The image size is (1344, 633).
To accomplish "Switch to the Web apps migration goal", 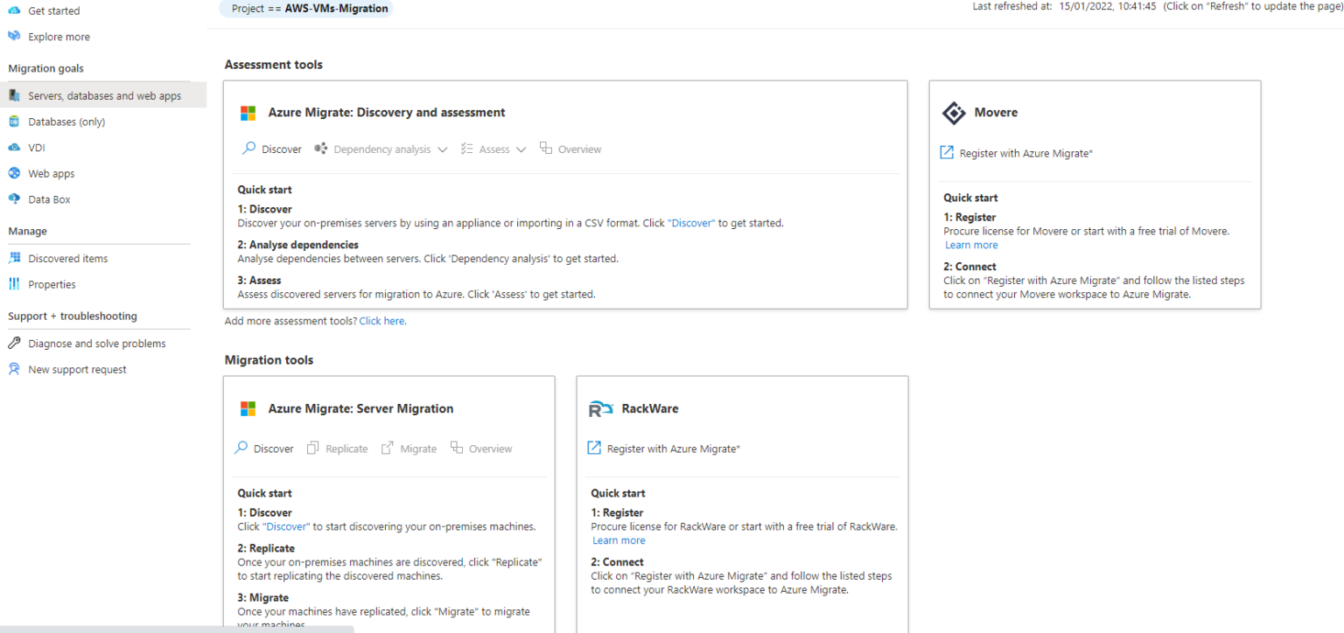I will (x=52, y=172).
